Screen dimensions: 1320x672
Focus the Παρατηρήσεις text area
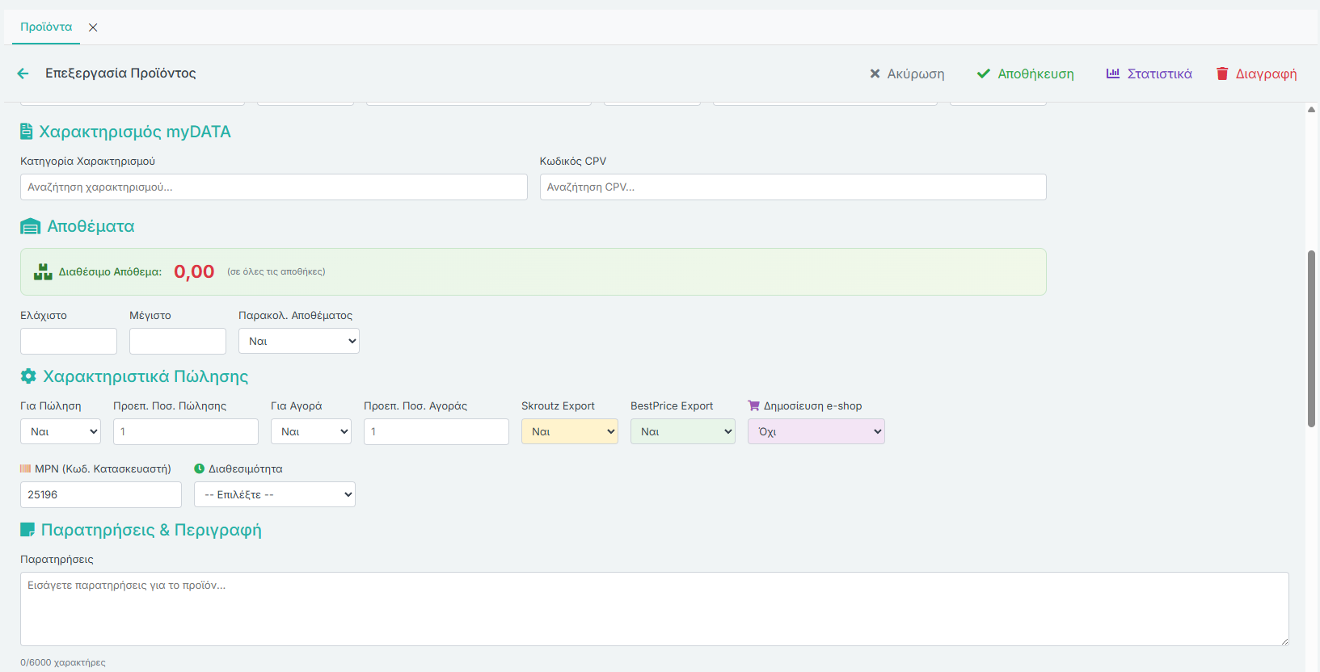point(655,609)
